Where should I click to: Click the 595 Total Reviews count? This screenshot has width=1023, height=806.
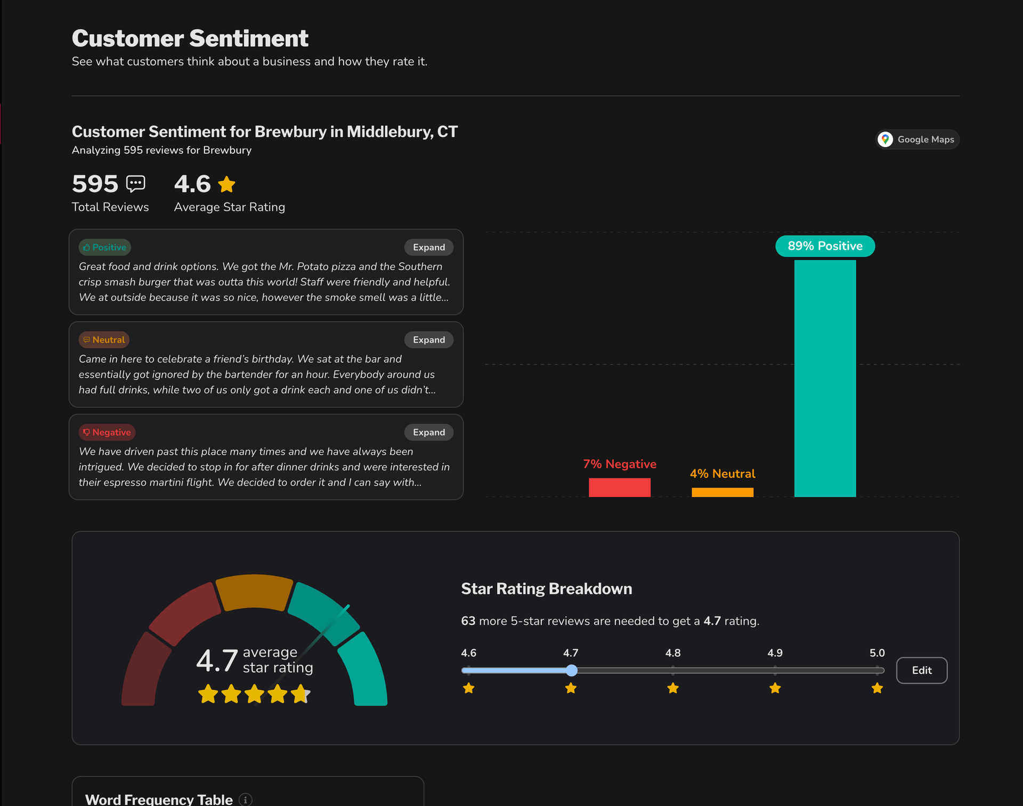95,184
